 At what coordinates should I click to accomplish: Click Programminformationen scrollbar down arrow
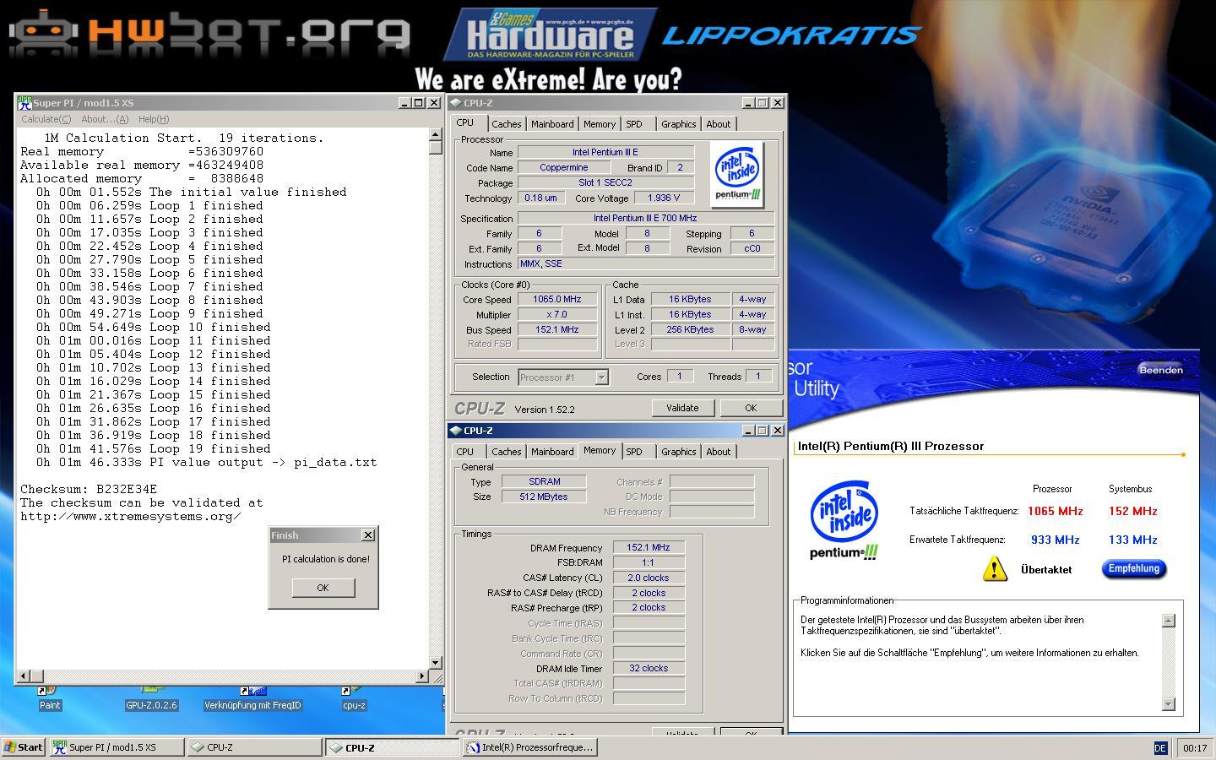coord(1169,703)
